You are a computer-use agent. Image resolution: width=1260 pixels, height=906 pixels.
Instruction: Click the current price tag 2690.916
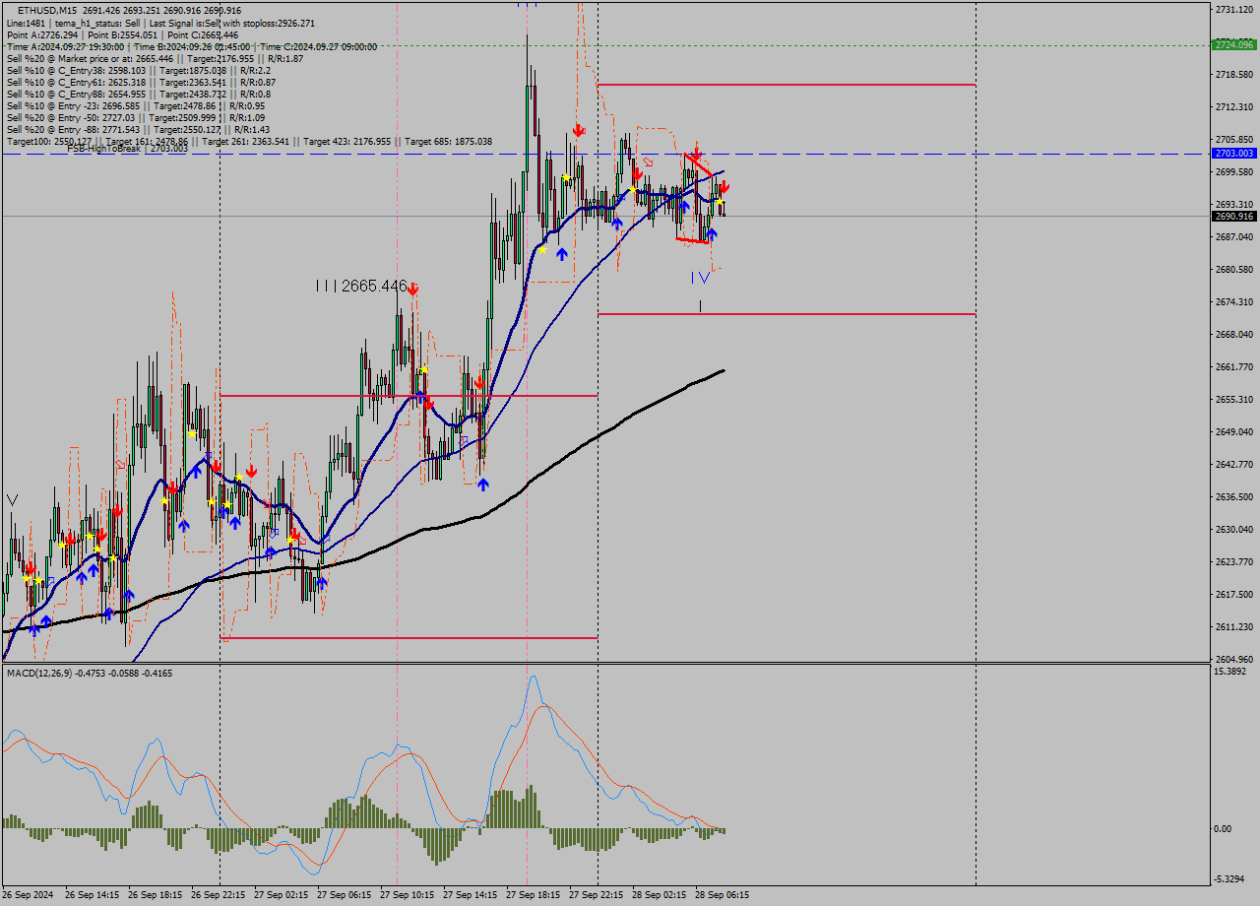(1233, 217)
